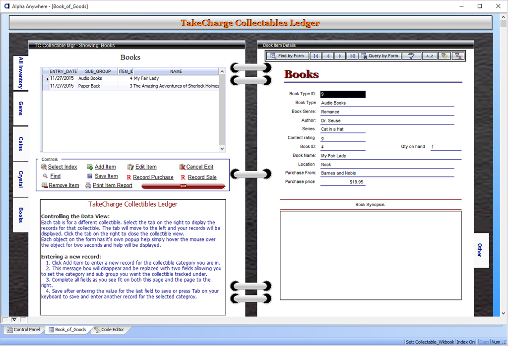
Task: Open the Coins side tab
Action: tap(21, 144)
